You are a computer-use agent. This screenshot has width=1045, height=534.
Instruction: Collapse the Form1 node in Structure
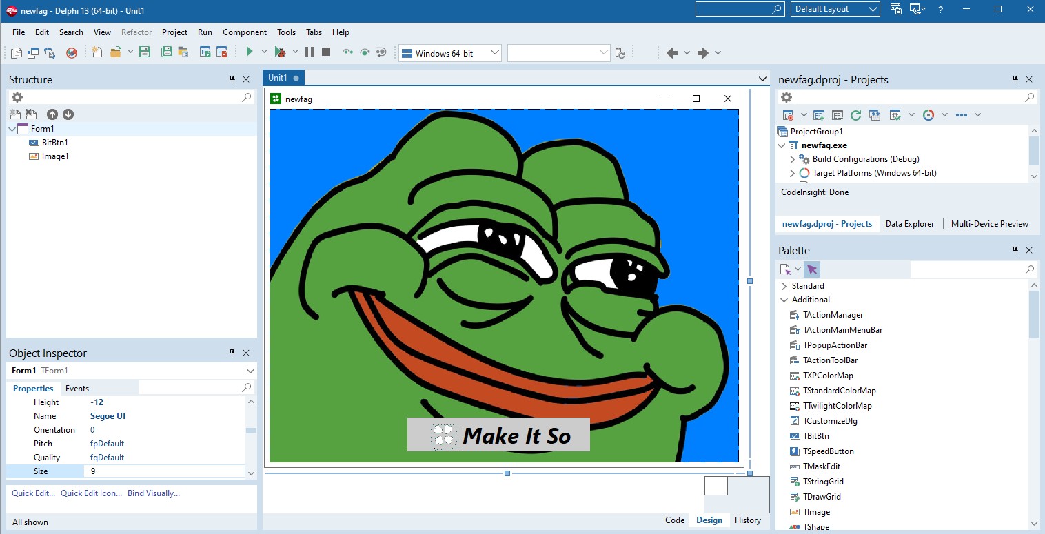(x=12, y=129)
